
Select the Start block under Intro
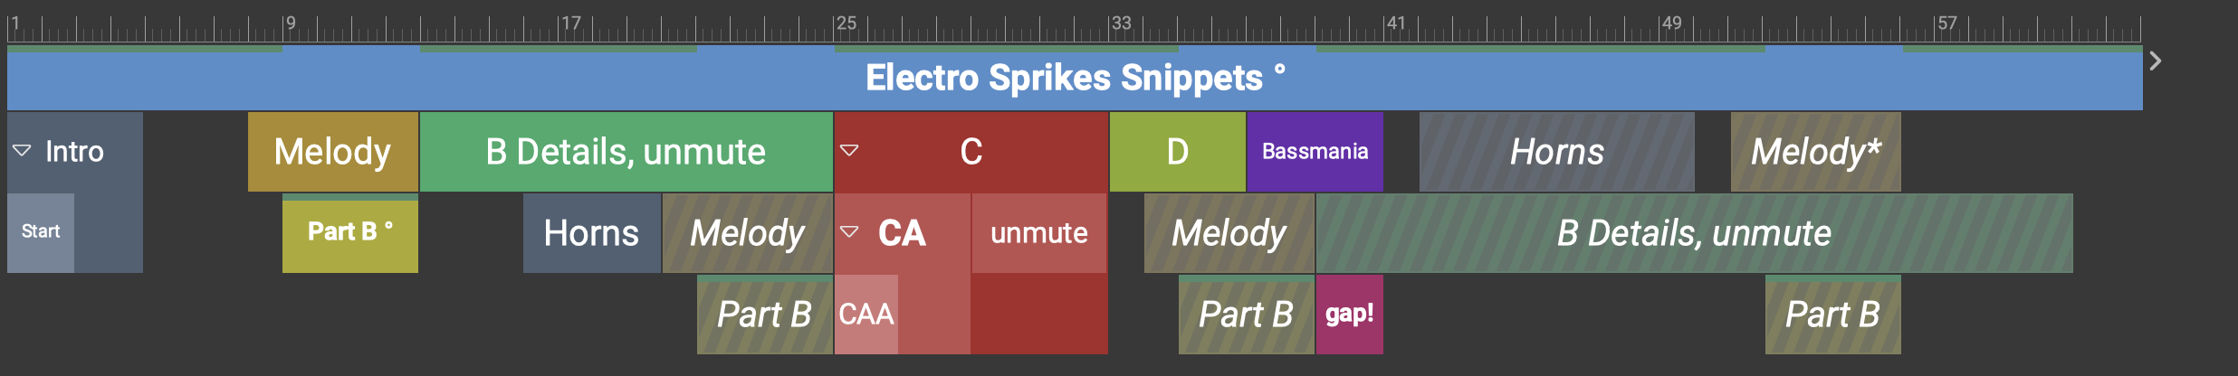click(41, 232)
